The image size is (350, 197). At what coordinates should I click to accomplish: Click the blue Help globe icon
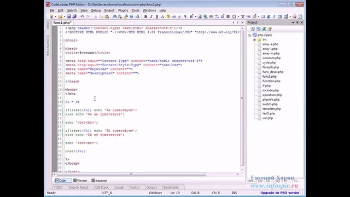(131, 16)
